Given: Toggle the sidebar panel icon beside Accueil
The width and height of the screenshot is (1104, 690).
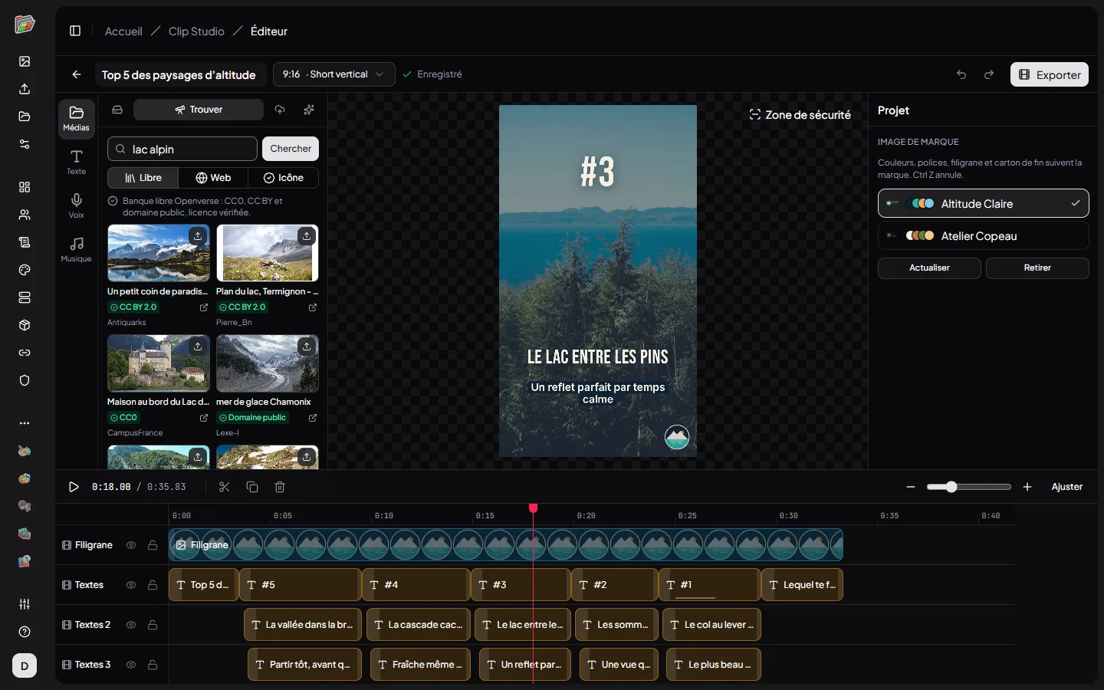Looking at the screenshot, I should [x=75, y=31].
